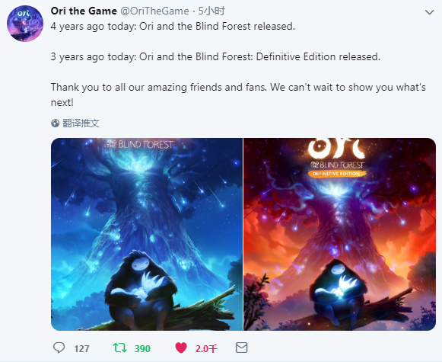442x362 pixels.
Task: Click the tweet text about Definitive Edition released
Action: coord(215,56)
